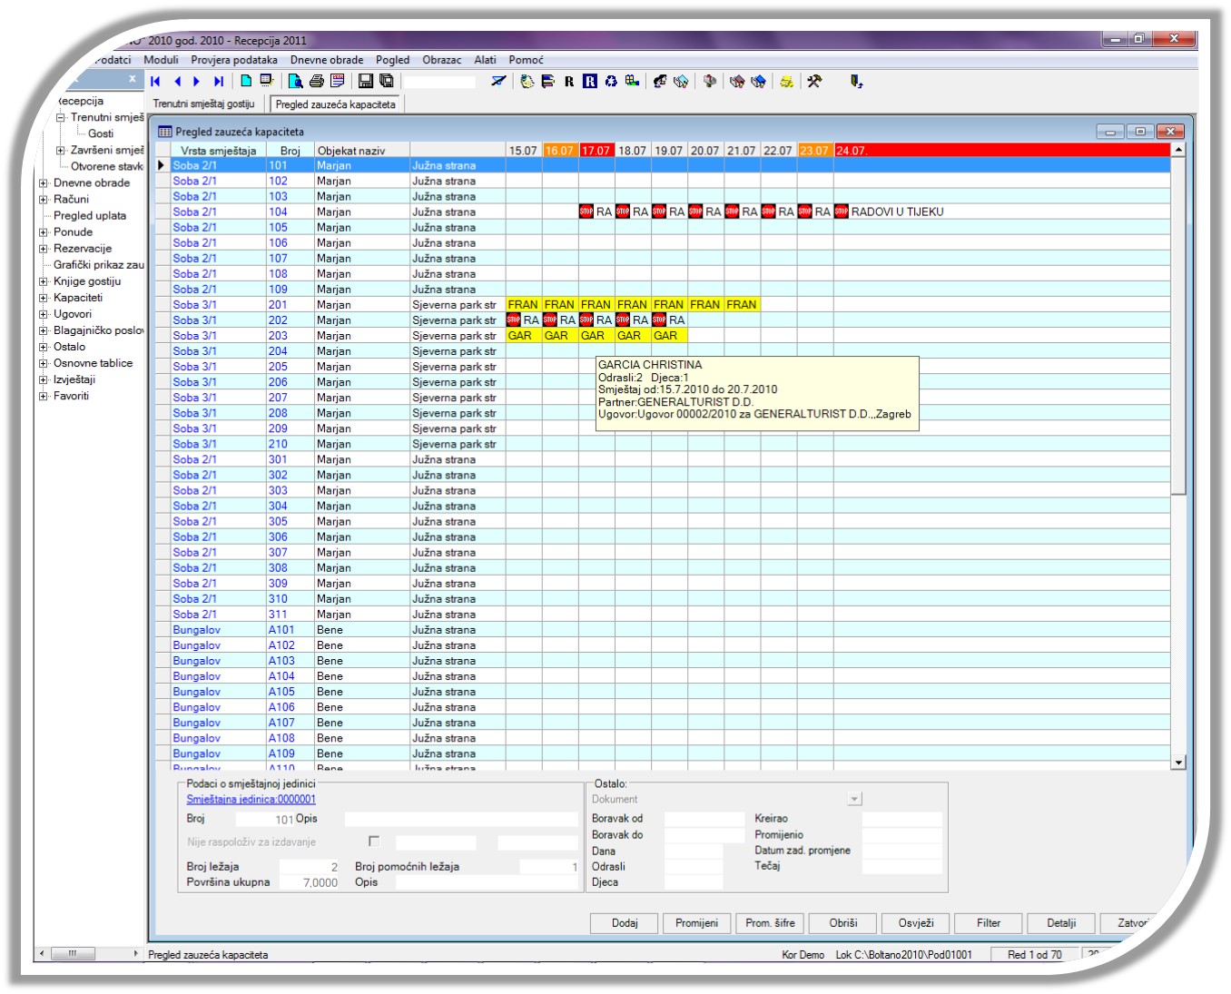Click the grid's vertical scrollbar down arrow
The width and height of the screenshot is (1231, 994).
click(x=1178, y=763)
